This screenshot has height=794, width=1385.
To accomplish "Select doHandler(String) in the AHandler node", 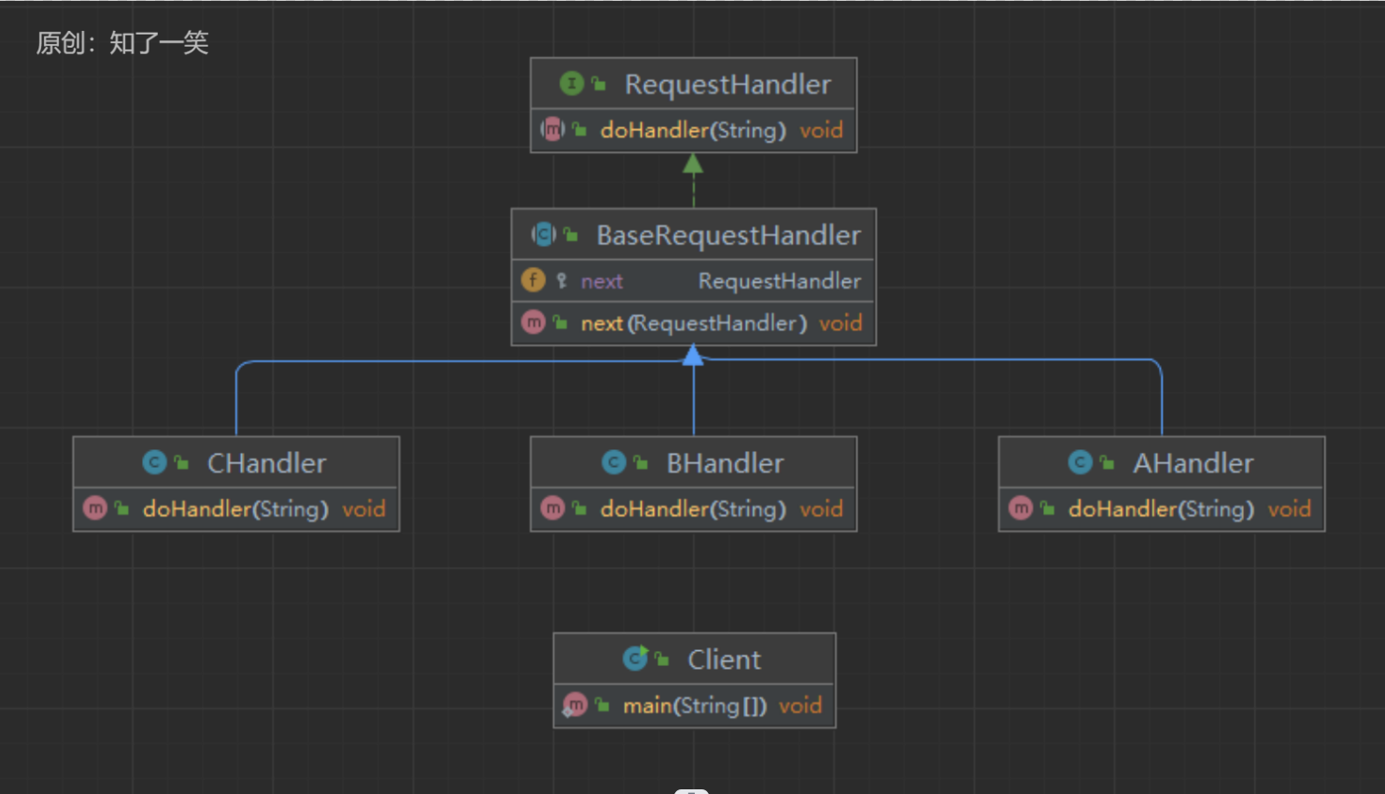I will click(1161, 509).
